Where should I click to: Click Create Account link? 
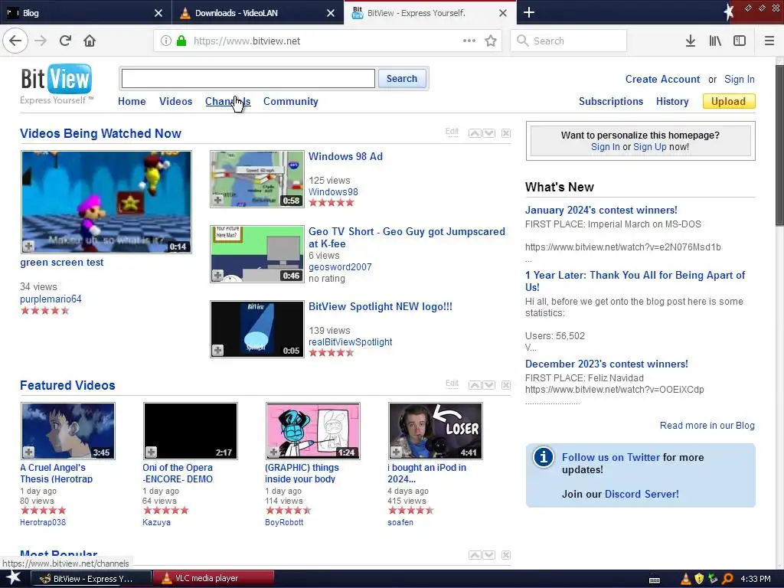pos(662,79)
